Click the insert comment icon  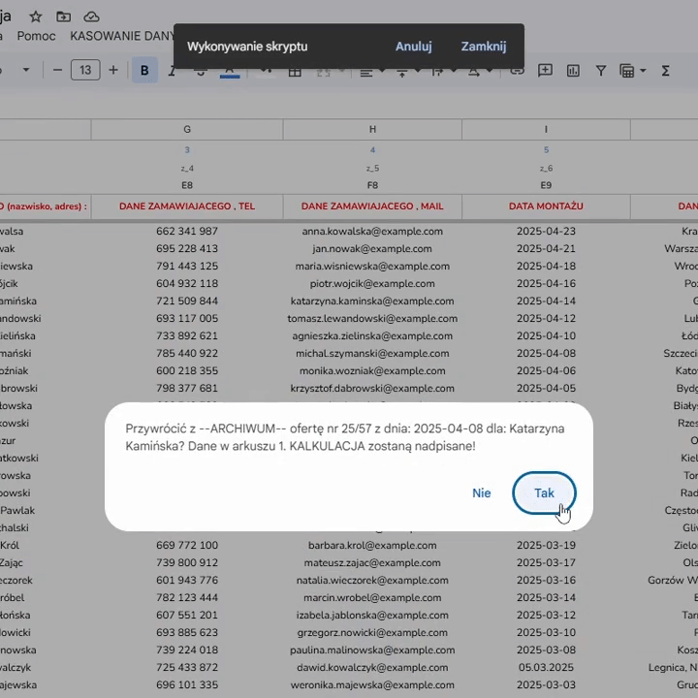pyautogui.click(x=545, y=70)
